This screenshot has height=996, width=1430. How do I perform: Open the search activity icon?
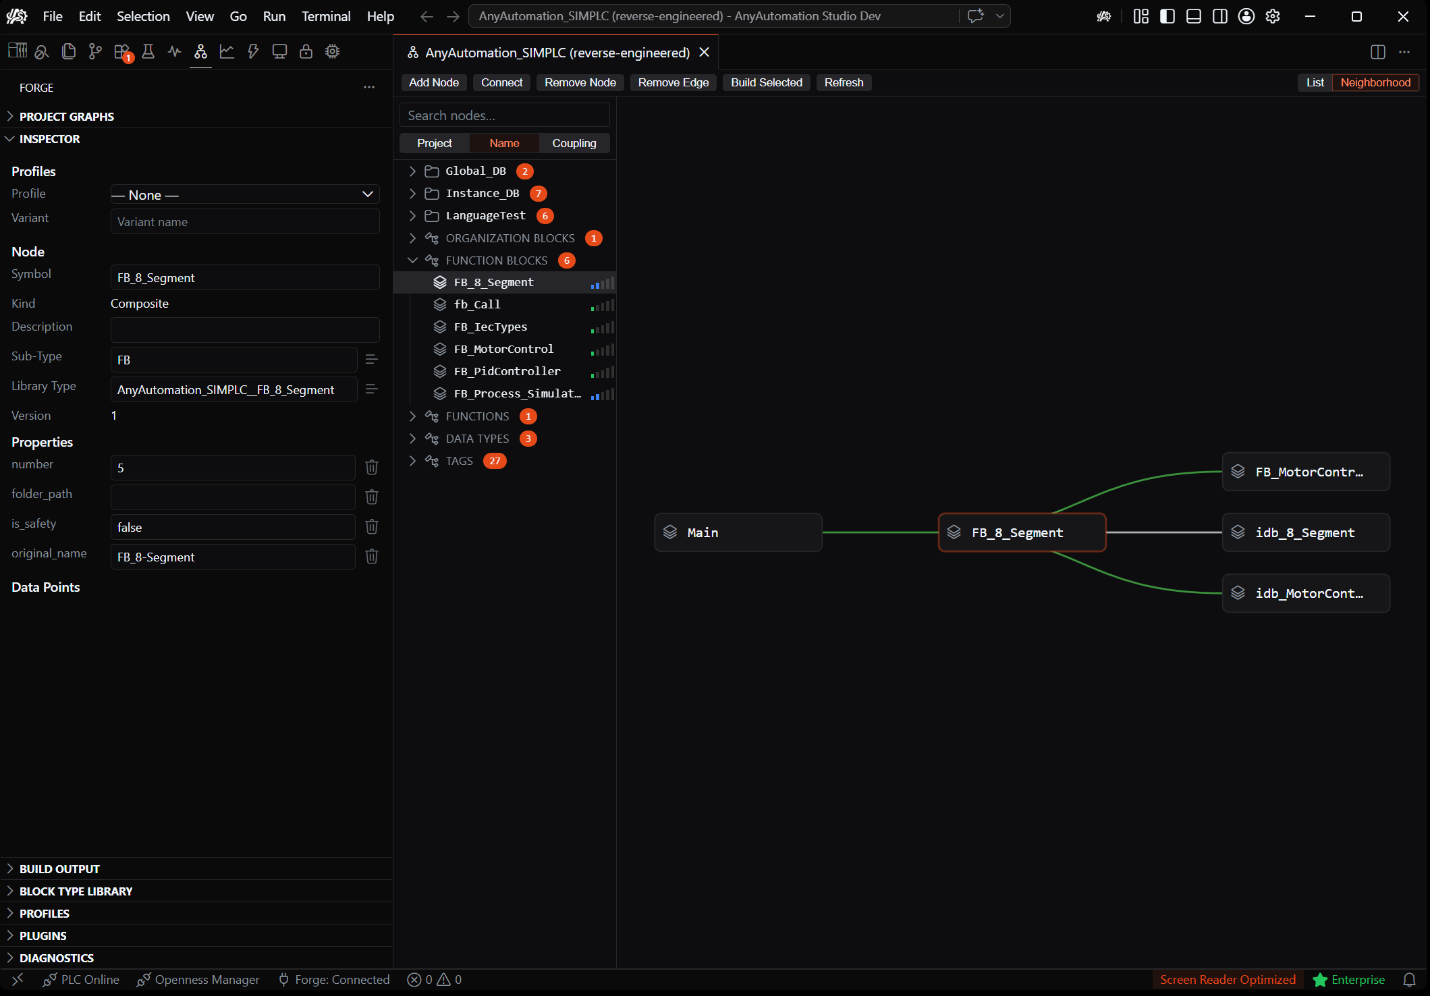42,51
